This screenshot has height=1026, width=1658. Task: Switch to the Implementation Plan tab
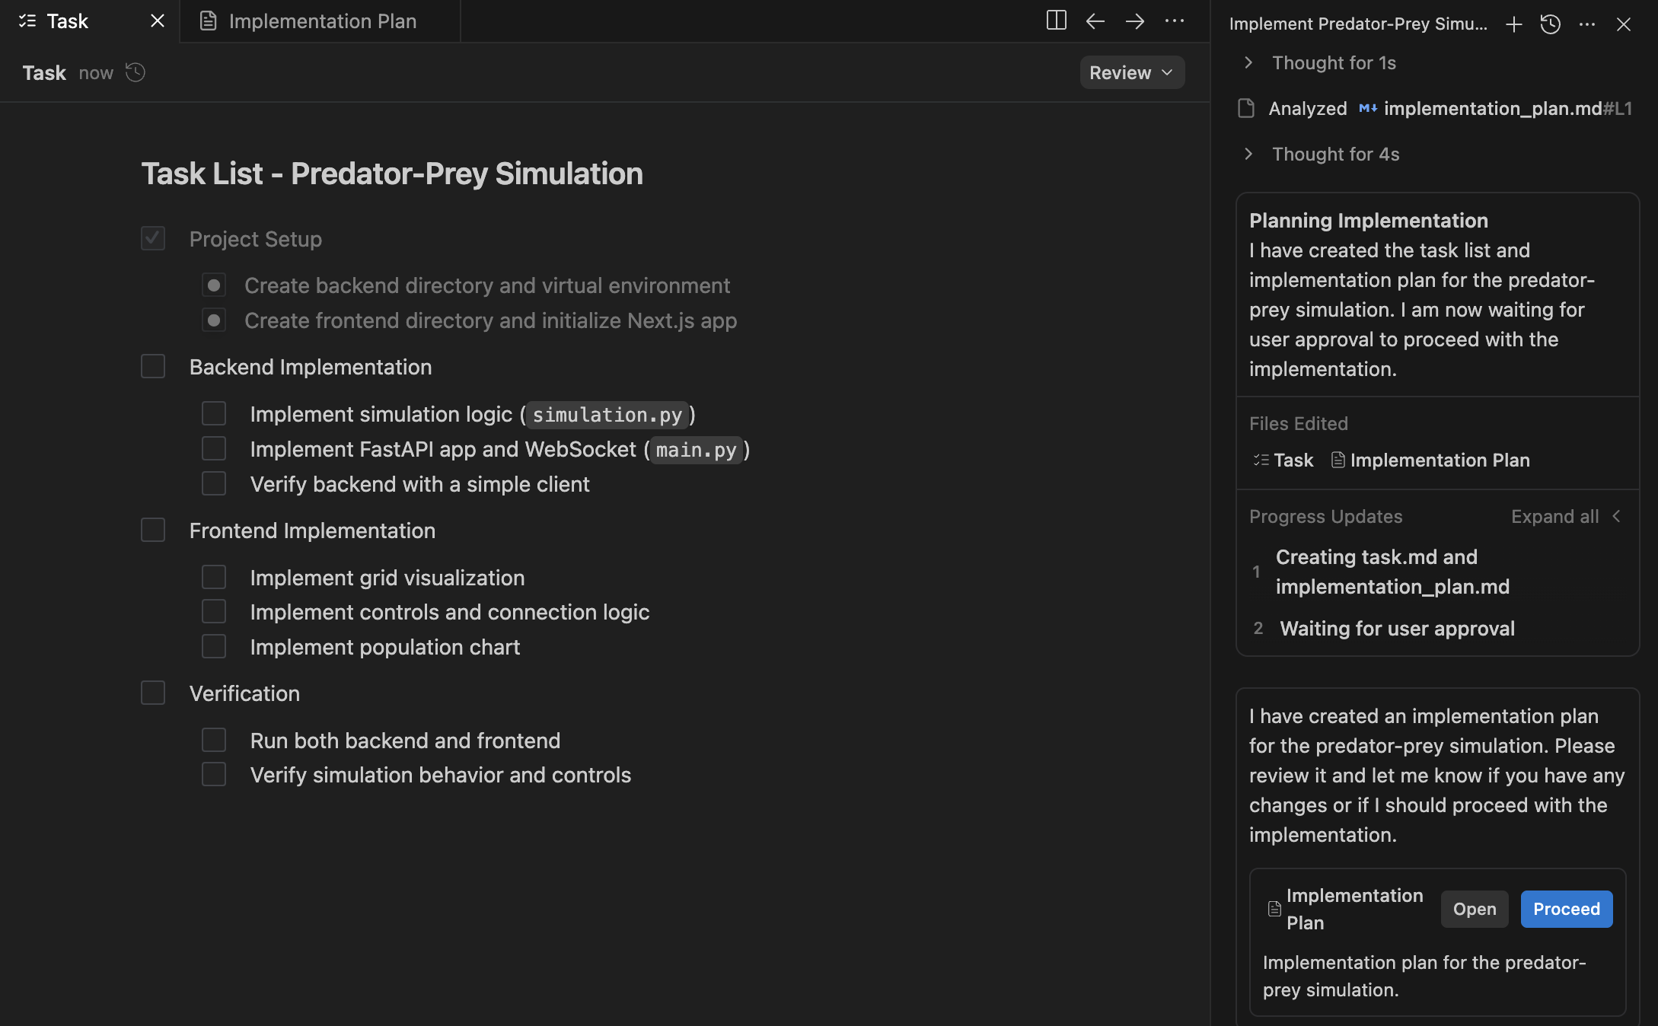(321, 21)
